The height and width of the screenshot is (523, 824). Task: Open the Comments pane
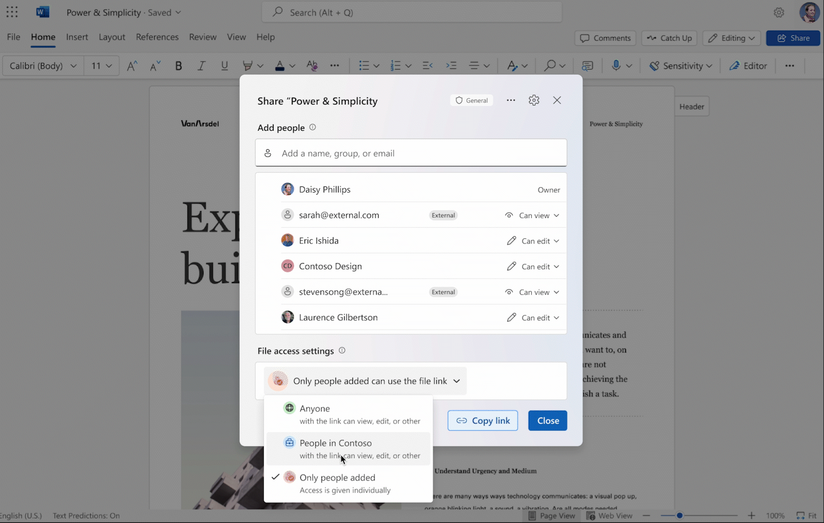pos(606,38)
